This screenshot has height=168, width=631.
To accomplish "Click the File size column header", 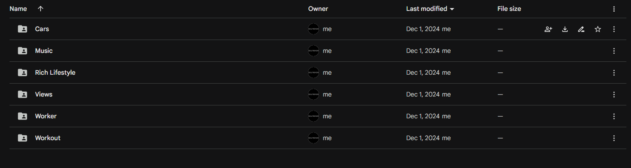I will pos(509,9).
